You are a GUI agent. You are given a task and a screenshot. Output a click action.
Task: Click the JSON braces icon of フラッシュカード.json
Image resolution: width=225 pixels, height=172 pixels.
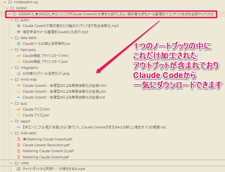(19, 61)
